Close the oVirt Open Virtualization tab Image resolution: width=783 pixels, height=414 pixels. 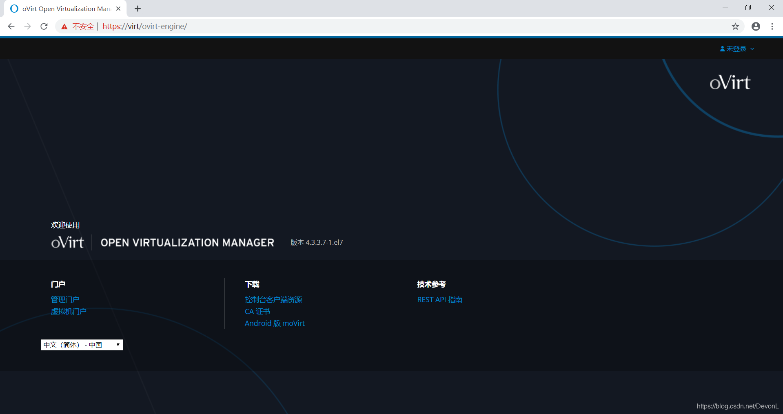point(118,9)
